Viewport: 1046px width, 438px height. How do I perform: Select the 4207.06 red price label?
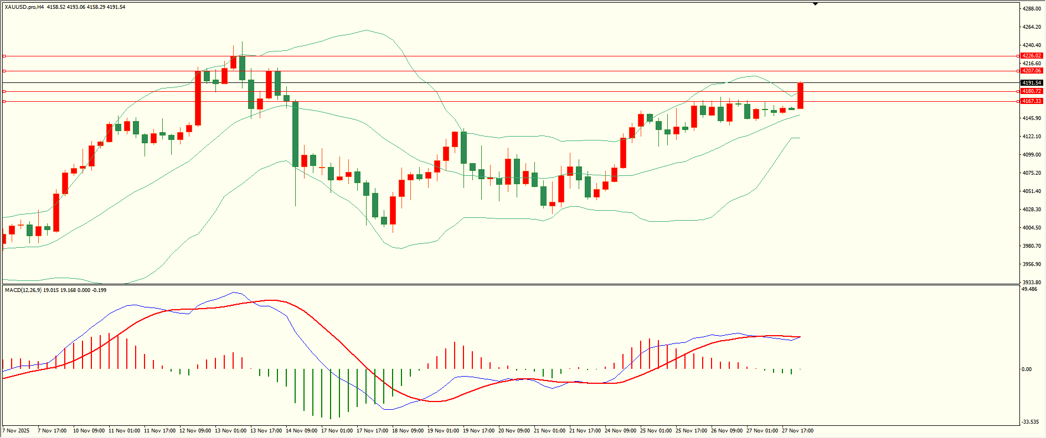[x=1032, y=71]
